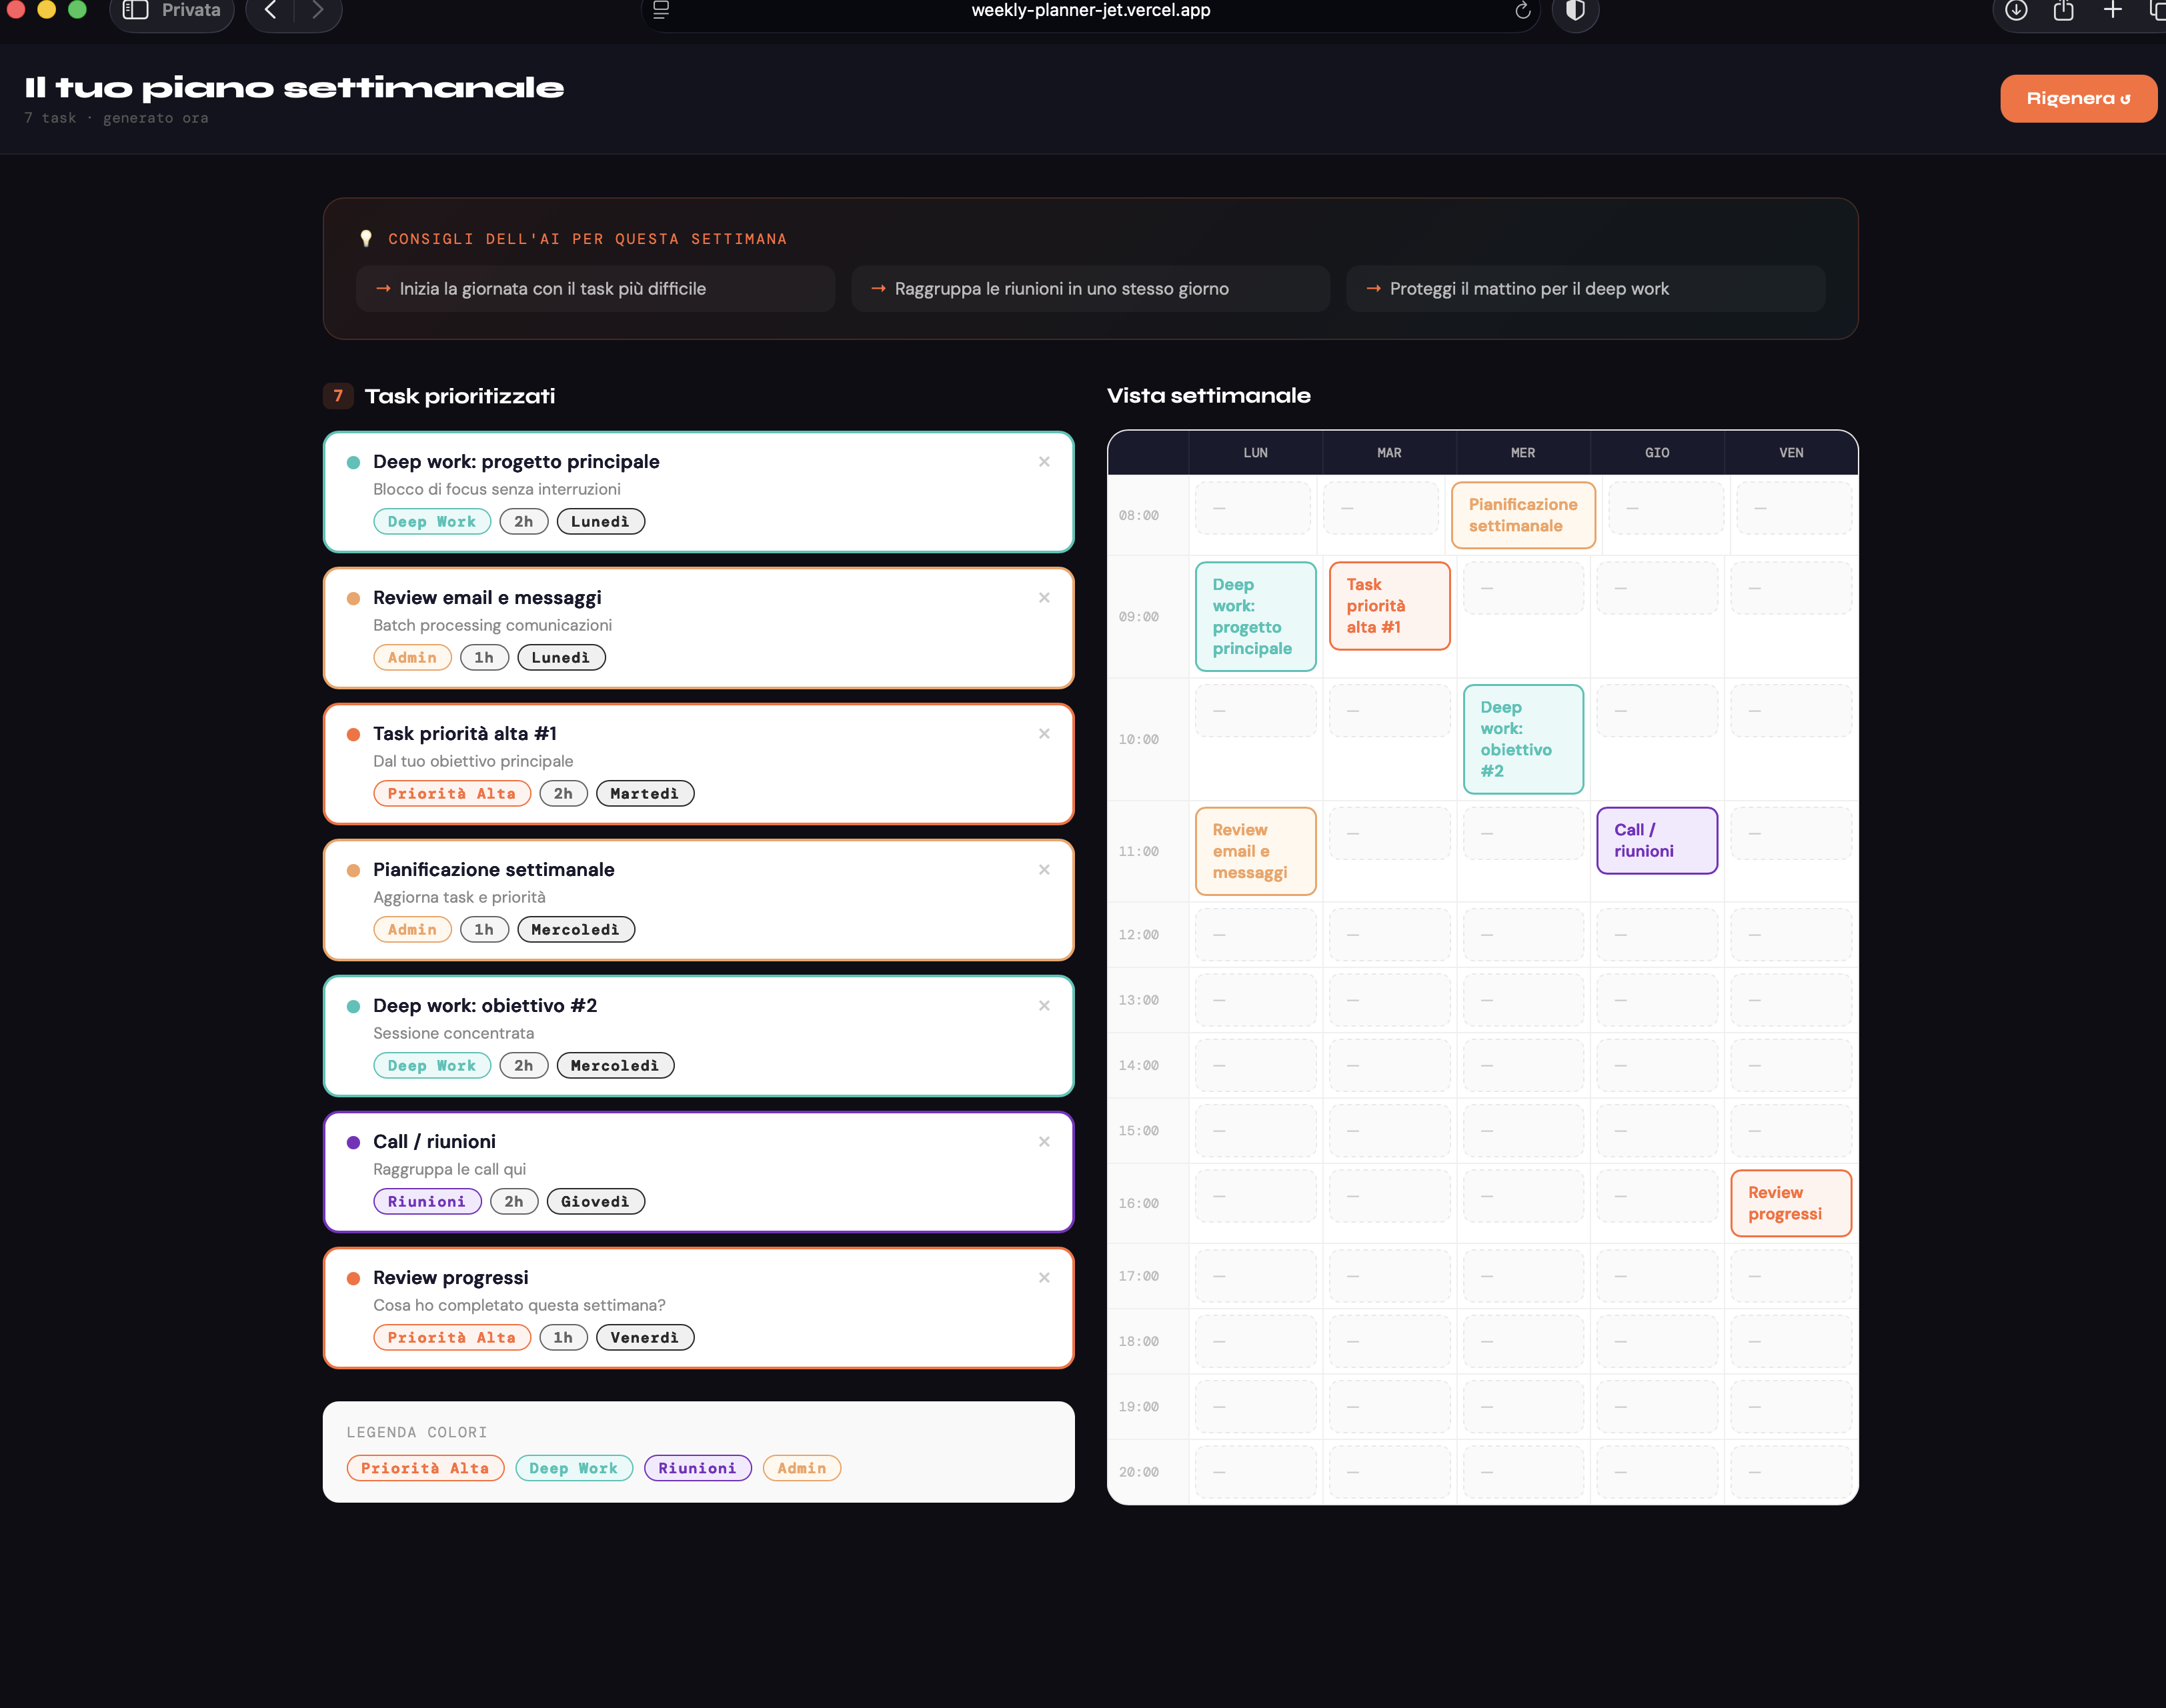Click Il tuo piano settimanale heading

click(x=294, y=88)
